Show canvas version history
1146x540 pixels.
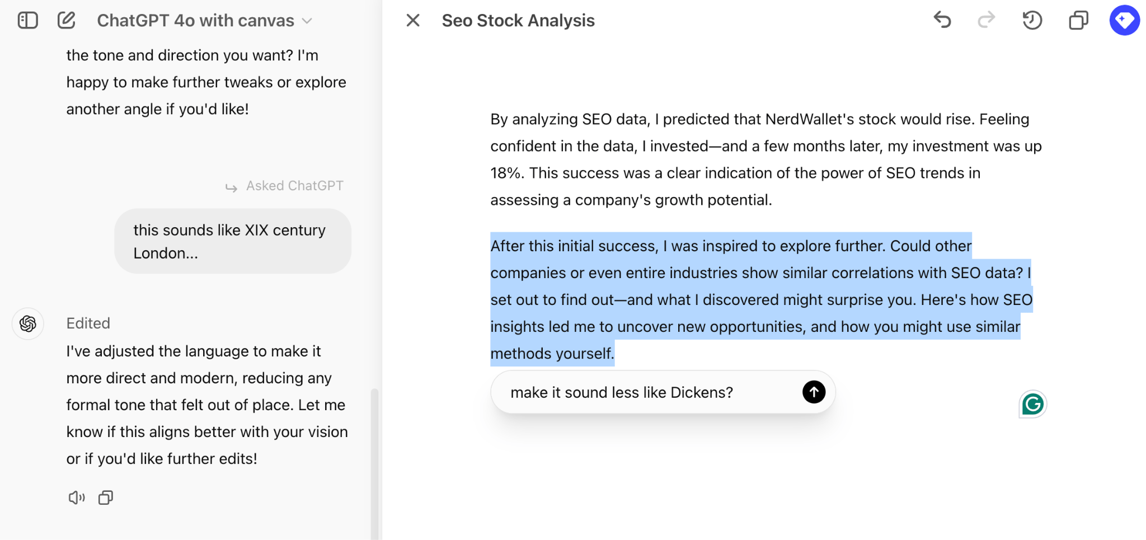coord(1032,20)
